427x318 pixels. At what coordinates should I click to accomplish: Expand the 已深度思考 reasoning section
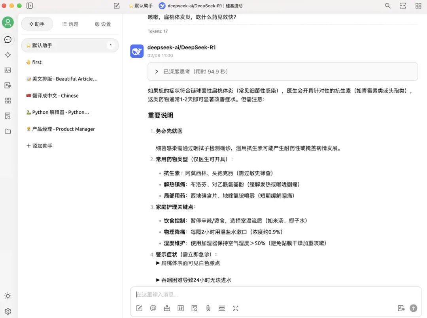(156, 72)
